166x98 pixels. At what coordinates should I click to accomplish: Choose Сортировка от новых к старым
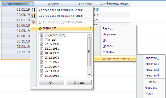61,16
